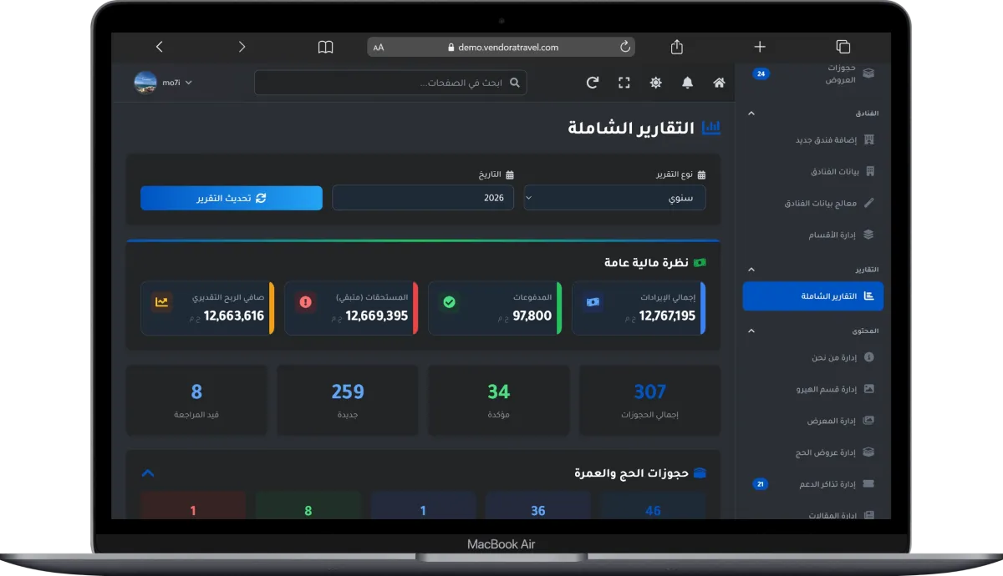The width and height of the screenshot is (1003, 576).
Task: Open a new browser tab with plus
Action: (760, 47)
